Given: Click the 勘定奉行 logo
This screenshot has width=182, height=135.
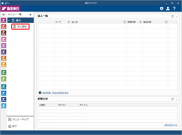Looking at the screenshot, I should click(10, 9).
